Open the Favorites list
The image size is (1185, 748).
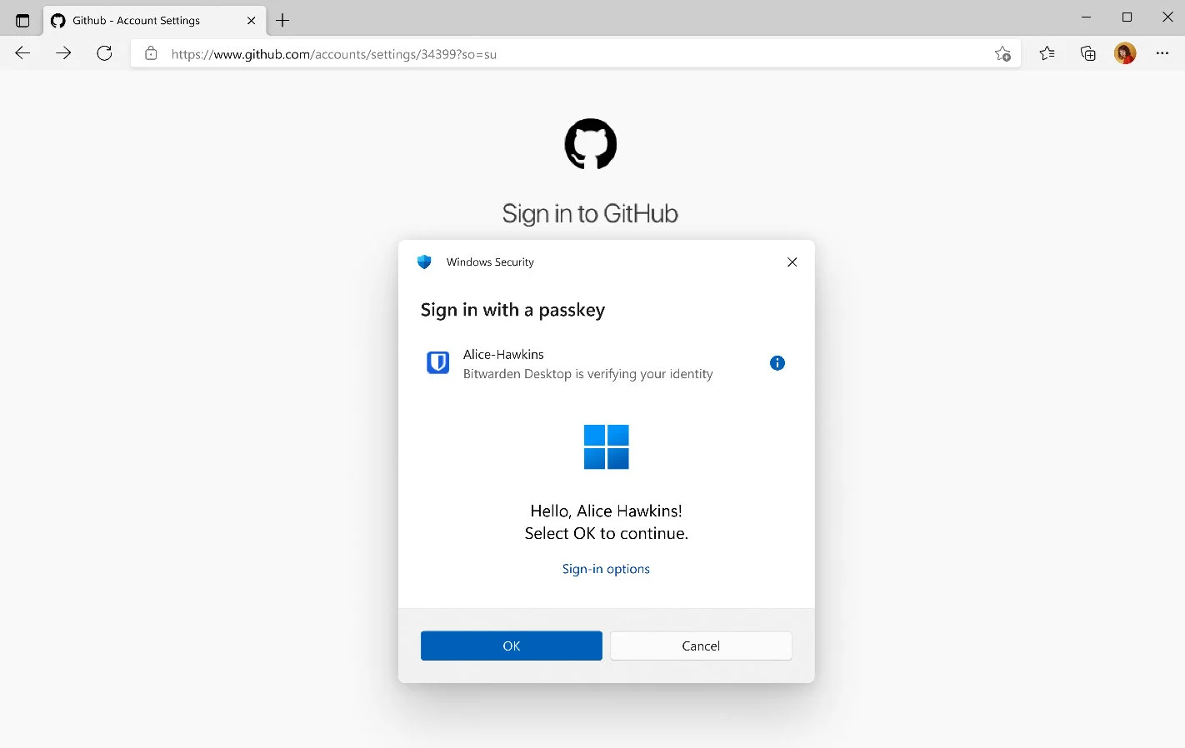click(x=1047, y=52)
